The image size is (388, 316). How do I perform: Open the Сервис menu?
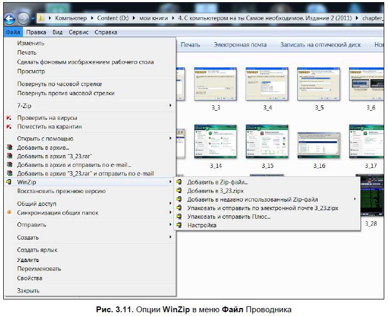78,32
